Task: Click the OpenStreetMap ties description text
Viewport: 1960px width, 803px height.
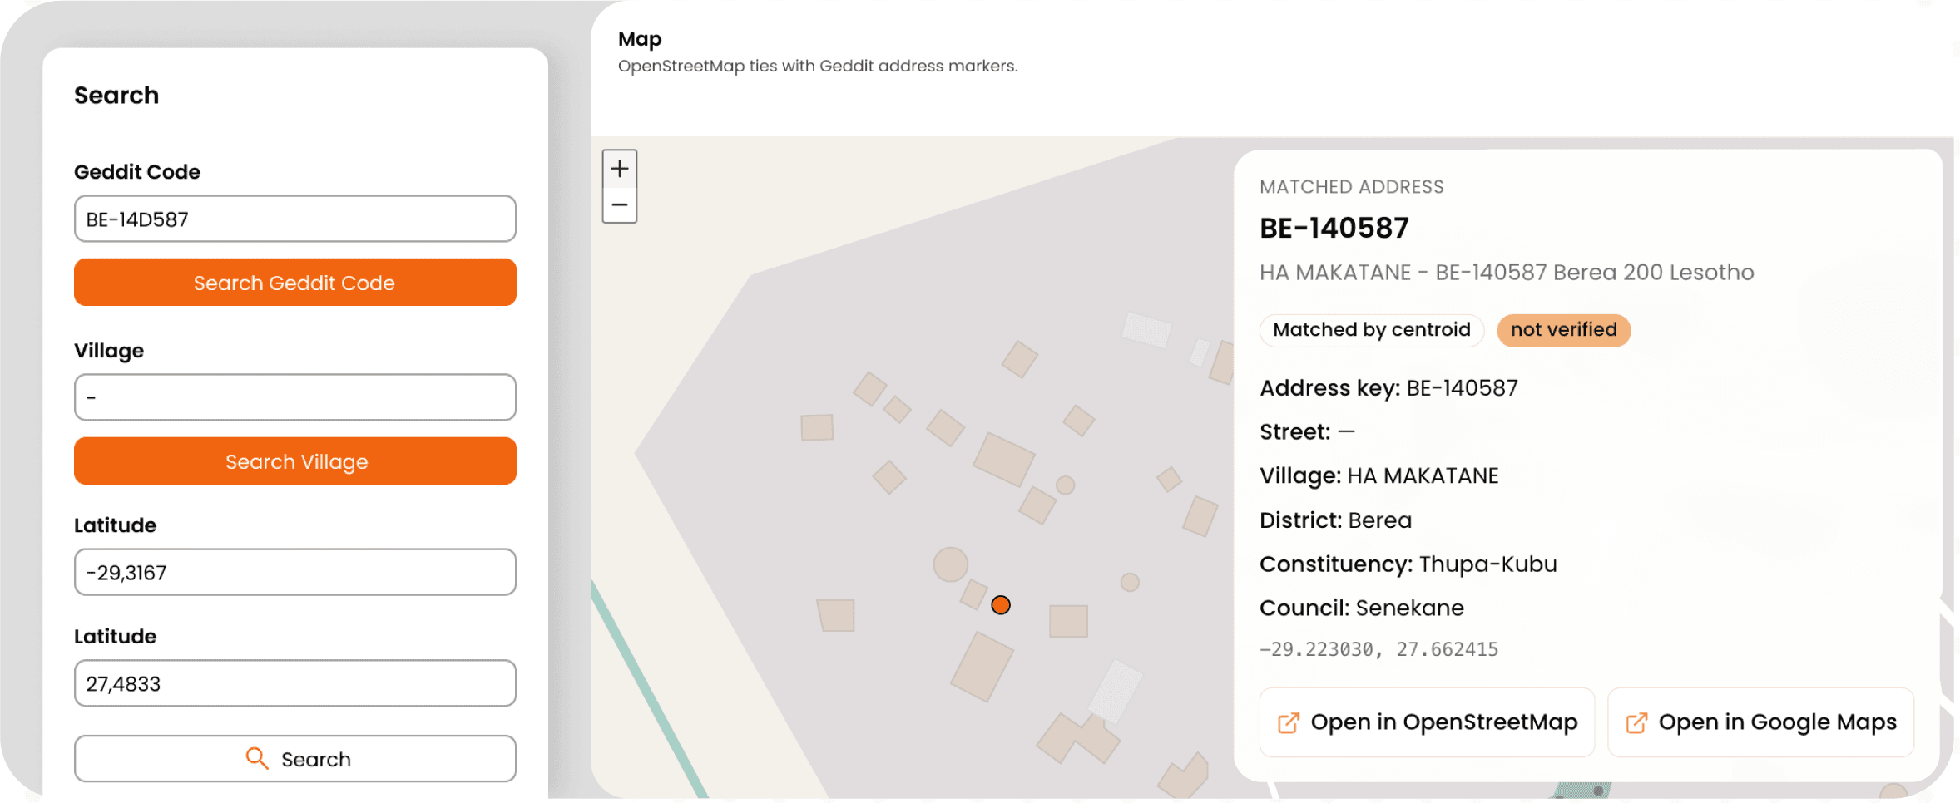Action: tap(818, 66)
